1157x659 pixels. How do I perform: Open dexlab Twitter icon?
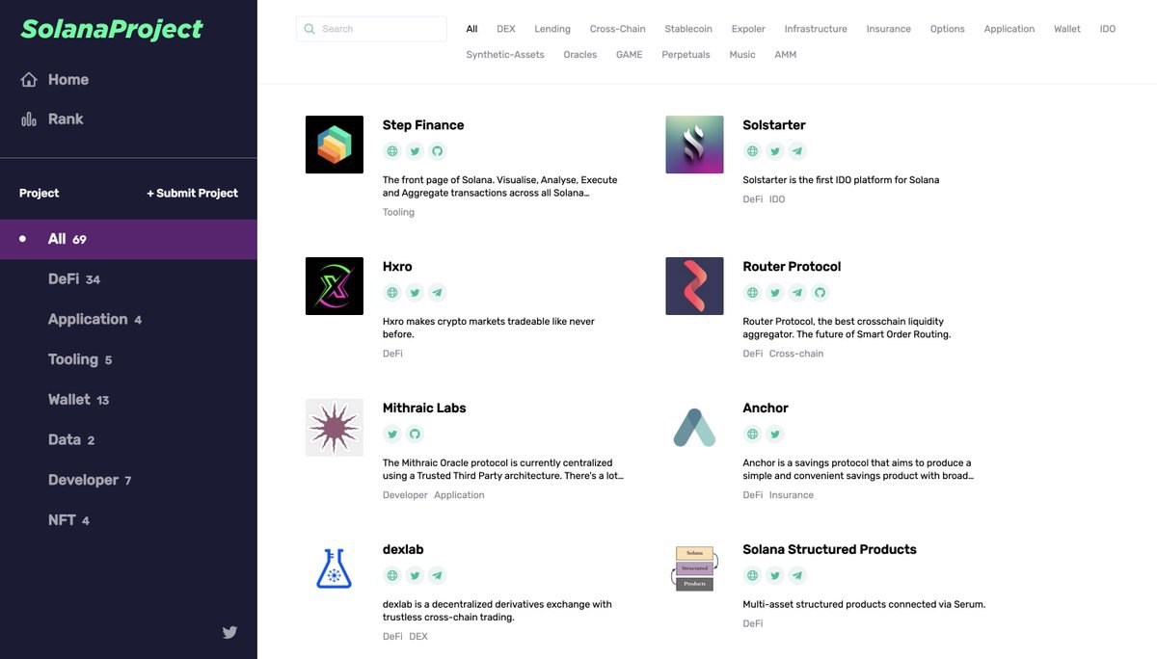[415, 576]
